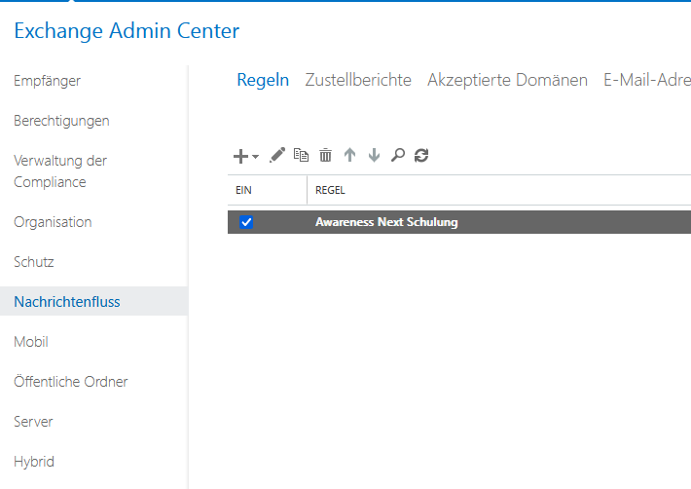Refresh the rules list
The width and height of the screenshot is (691, 489).
421,155
